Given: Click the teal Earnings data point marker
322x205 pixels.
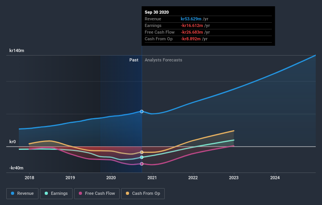Looking at the screenshot, I should click(x=142, y=157).
